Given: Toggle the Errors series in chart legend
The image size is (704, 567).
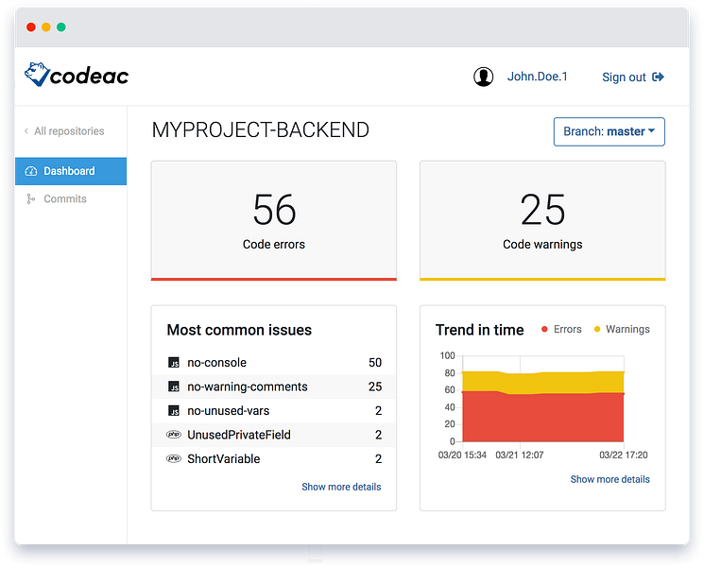Looking at the screenshot, I should click(561, 329).
